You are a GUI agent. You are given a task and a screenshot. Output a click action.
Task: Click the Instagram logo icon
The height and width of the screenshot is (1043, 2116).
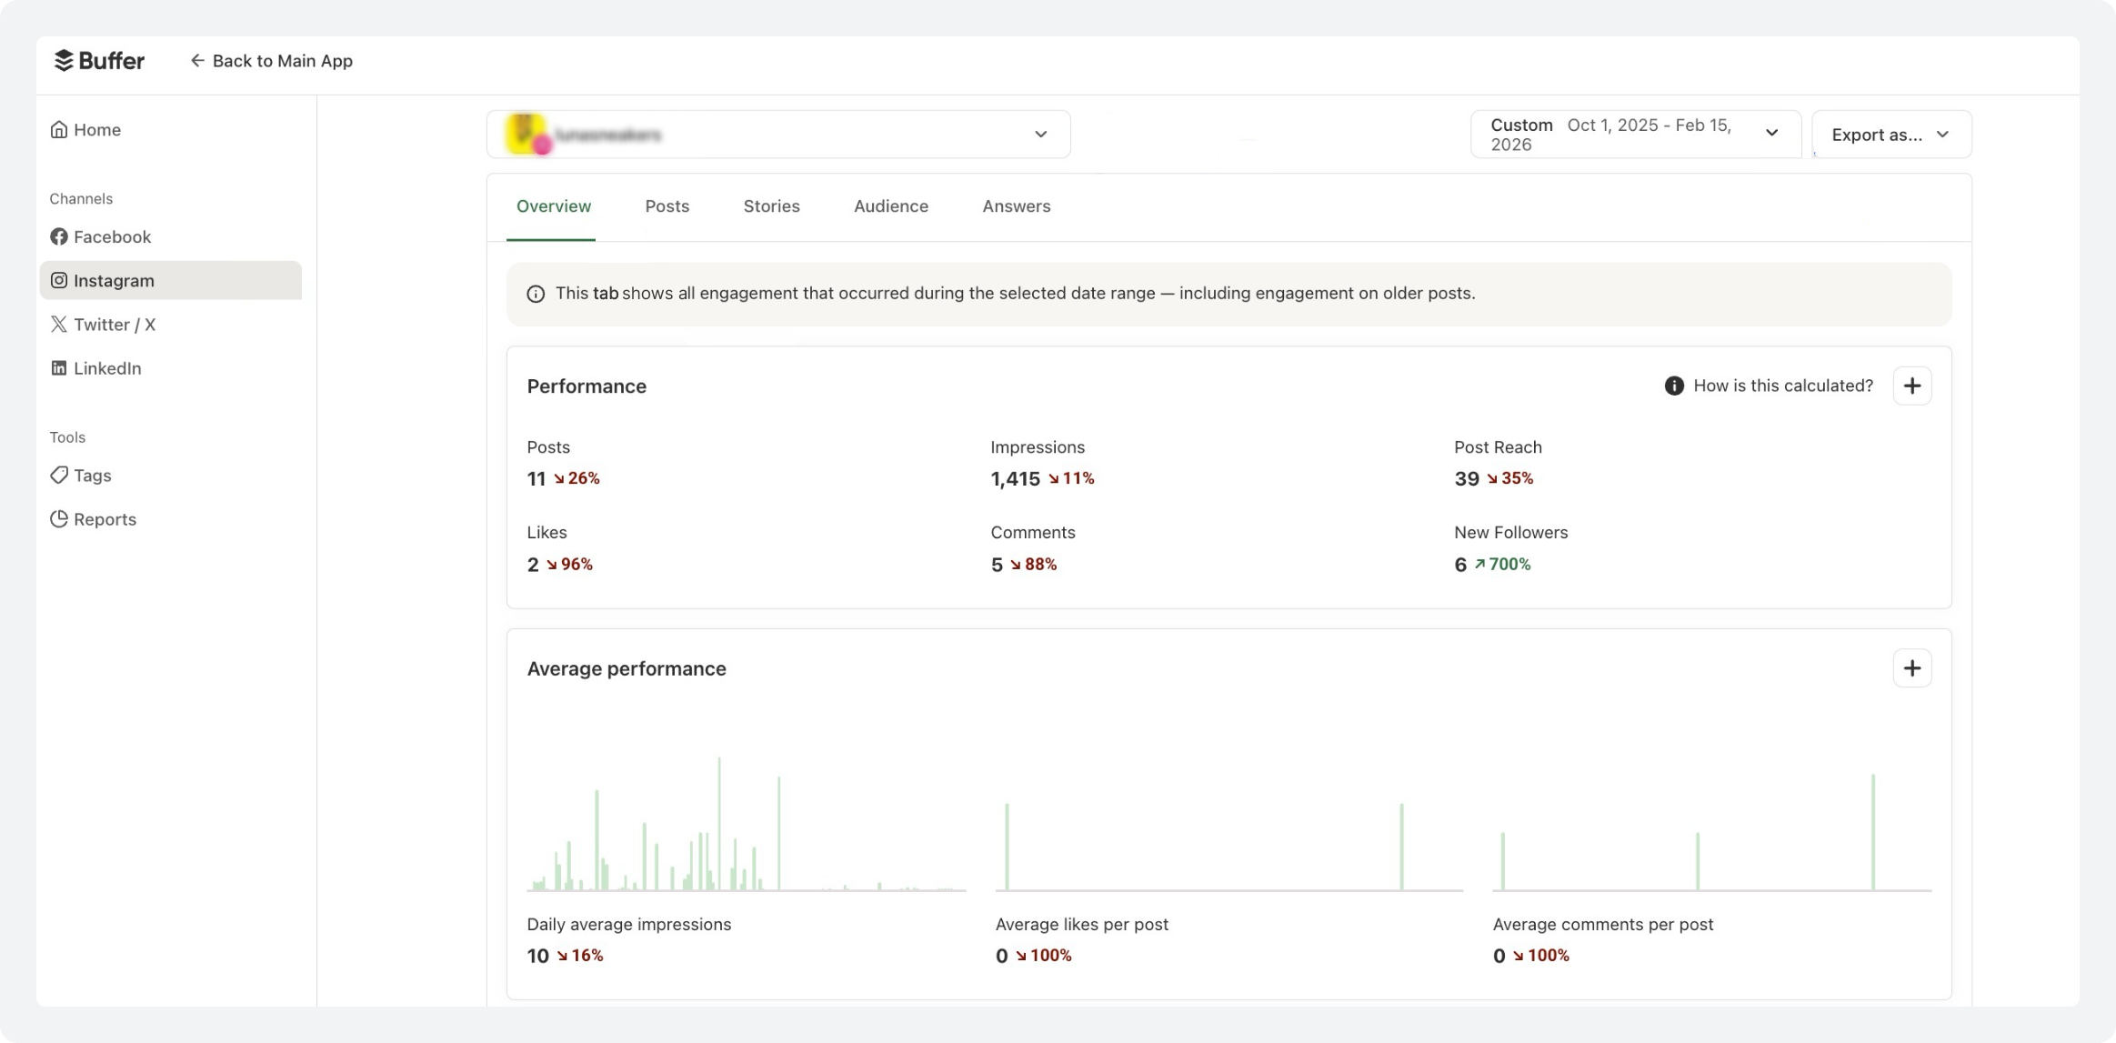point(59,280)
